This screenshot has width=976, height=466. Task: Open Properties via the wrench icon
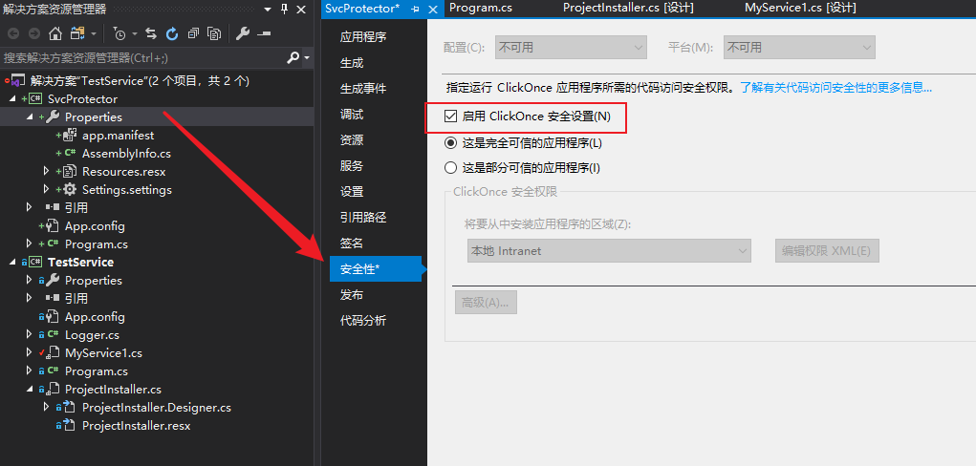[242, 33]
